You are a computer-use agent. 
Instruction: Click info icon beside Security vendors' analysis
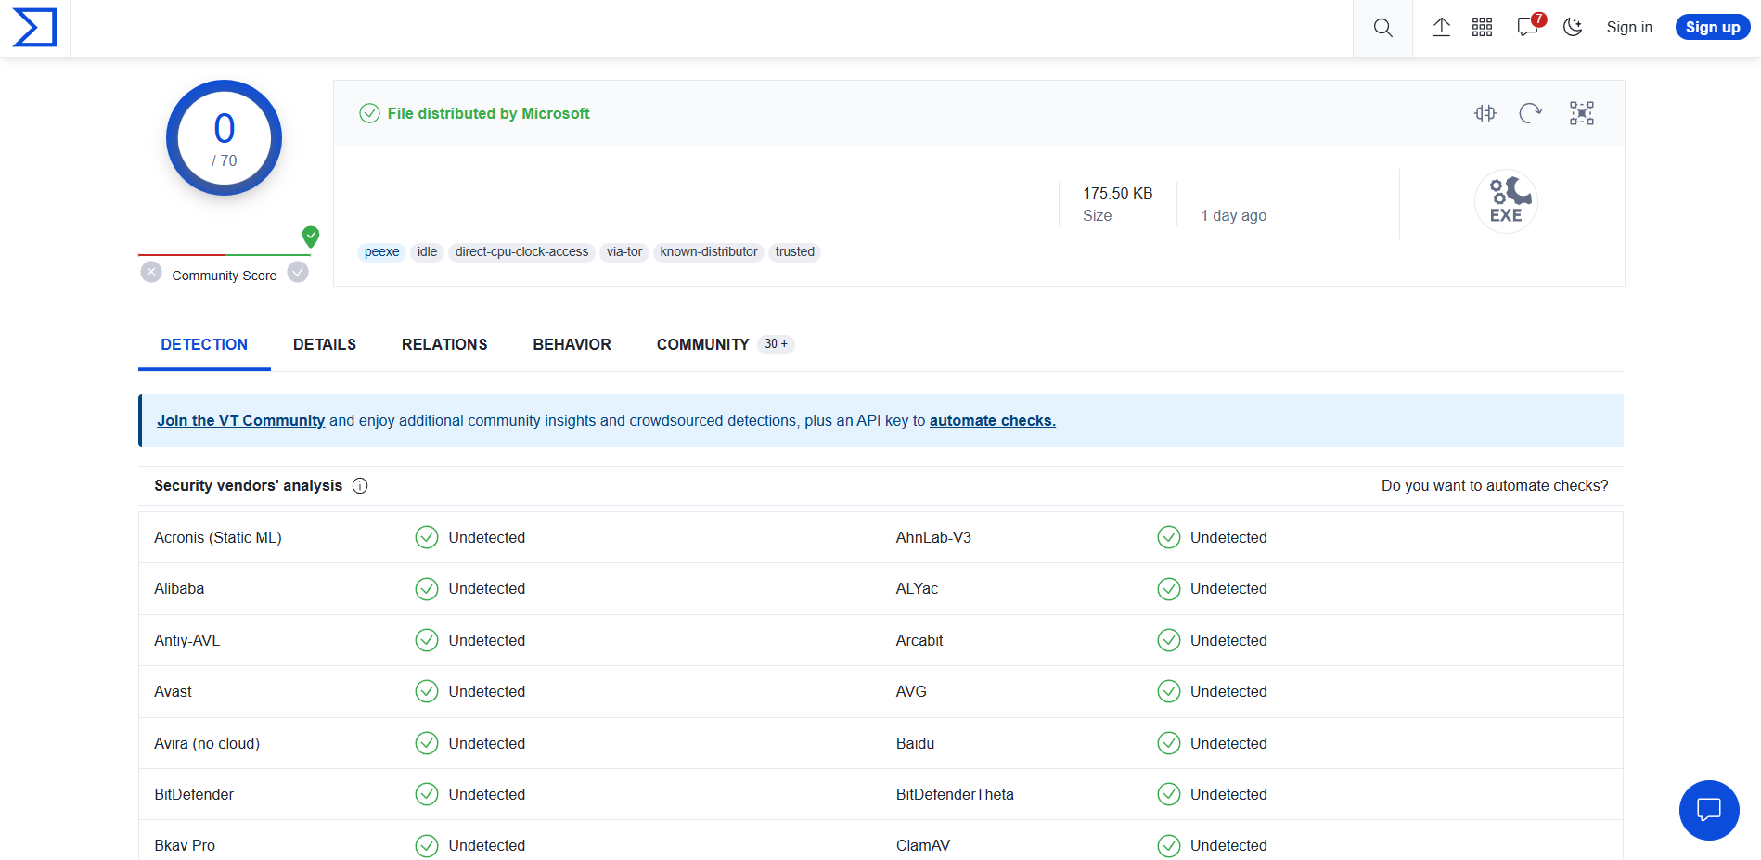click(x=360, y=485)
